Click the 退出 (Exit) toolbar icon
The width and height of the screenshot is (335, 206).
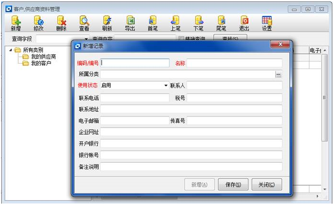(x=244, y=23)
